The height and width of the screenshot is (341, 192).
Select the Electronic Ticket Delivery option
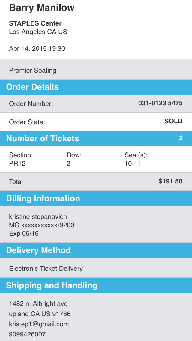point(46,269)
